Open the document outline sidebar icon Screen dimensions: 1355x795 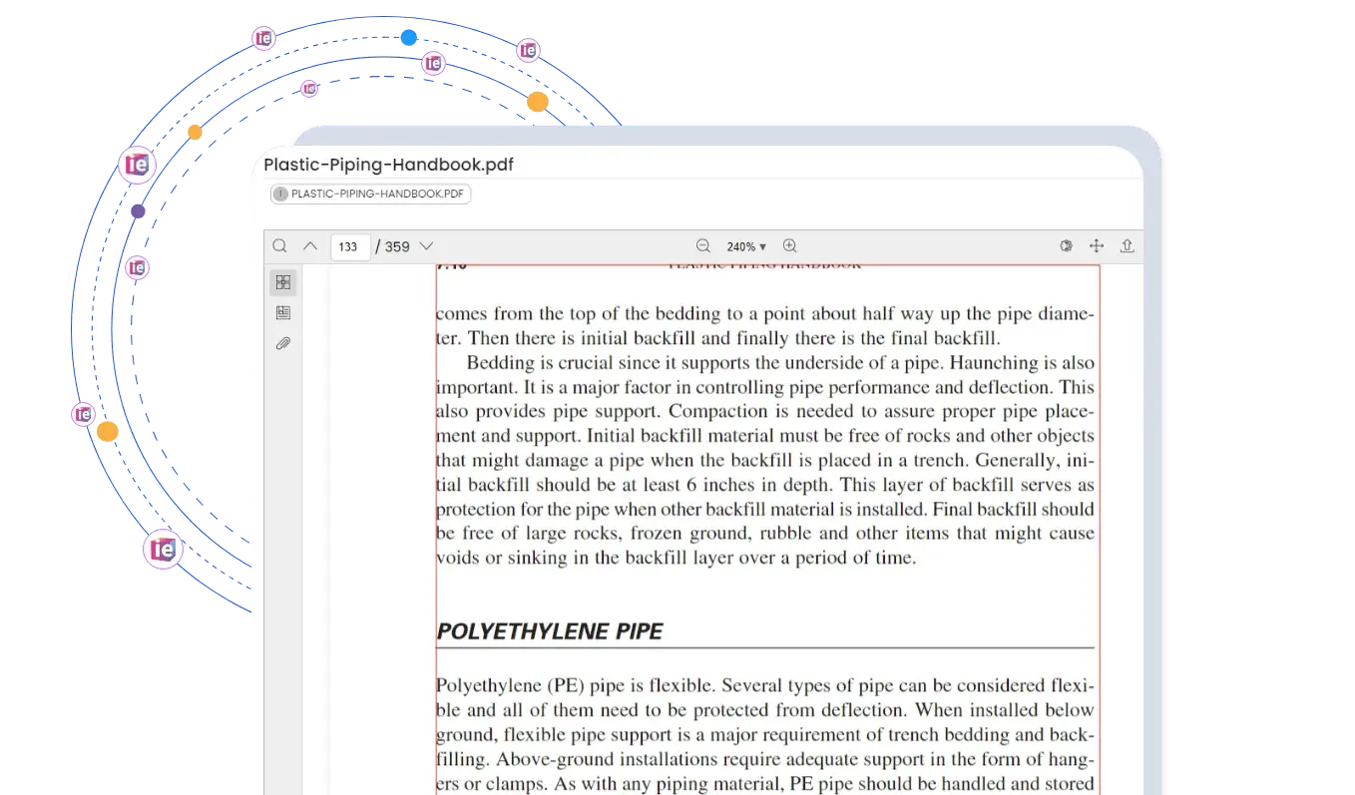pos(283,313)
